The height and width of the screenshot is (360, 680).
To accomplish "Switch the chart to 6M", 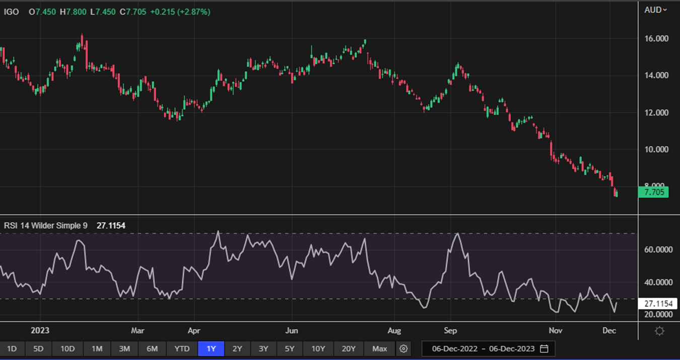I will point(152,348).
